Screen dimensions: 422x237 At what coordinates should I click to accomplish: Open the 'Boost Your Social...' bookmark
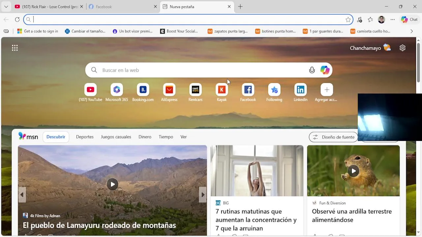coord(179,31)
